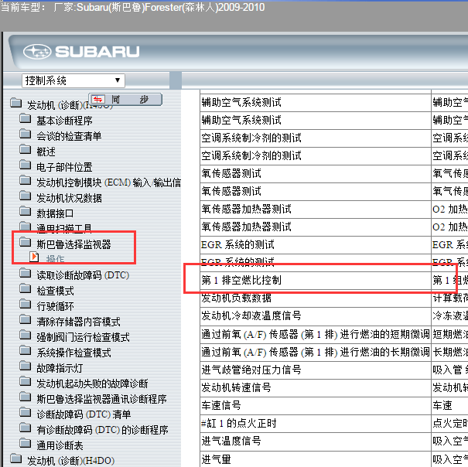
Task: Select 斯巴鲁选择监视器 tree entry
Action: (73, 244)
